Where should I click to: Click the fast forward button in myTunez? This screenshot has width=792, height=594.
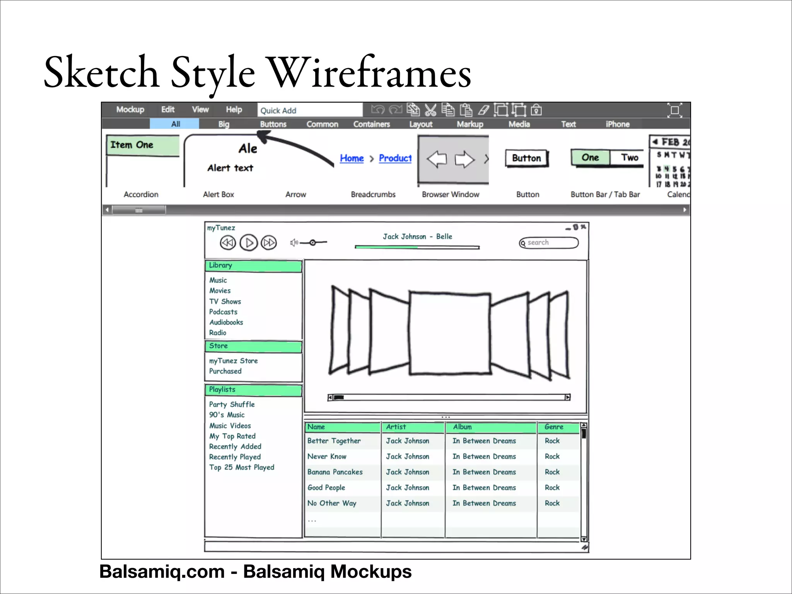click(269, 243)
